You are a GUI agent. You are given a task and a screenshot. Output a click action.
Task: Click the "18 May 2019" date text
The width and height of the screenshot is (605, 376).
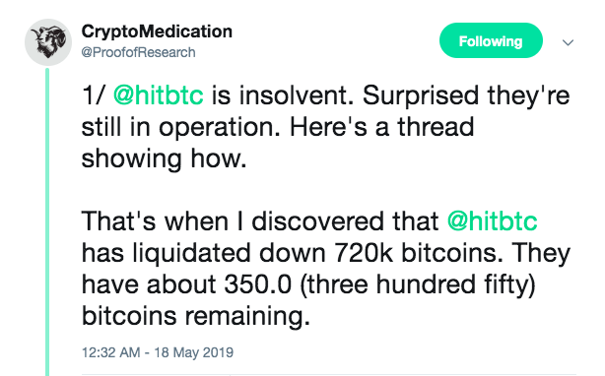point(194,352)
